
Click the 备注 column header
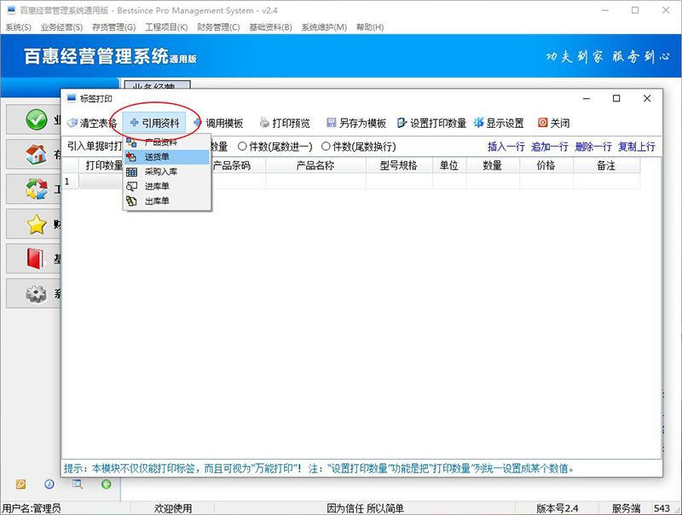tap(606, 165)
